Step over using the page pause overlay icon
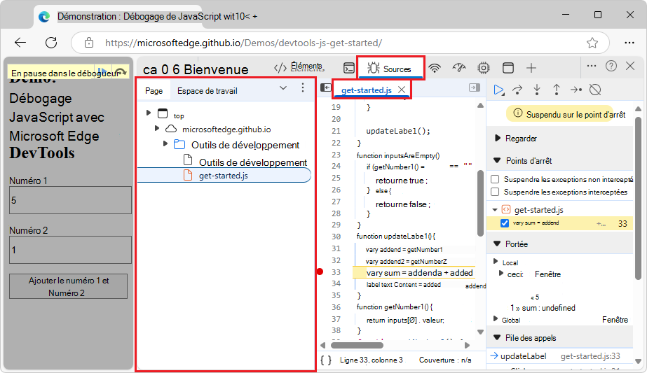This screenshot has width=647, height=373. pyautogui.click(x=120, y=73)
